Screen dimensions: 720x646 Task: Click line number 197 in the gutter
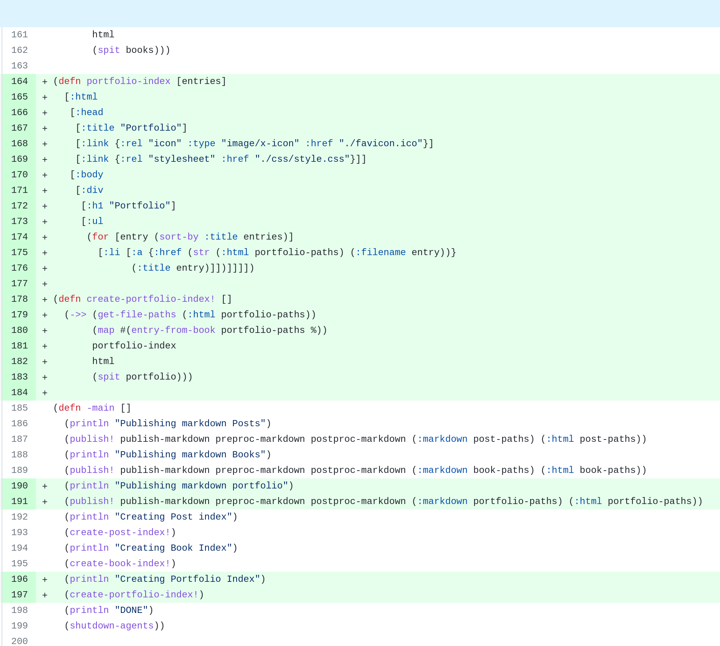click(x=19, y=595)
